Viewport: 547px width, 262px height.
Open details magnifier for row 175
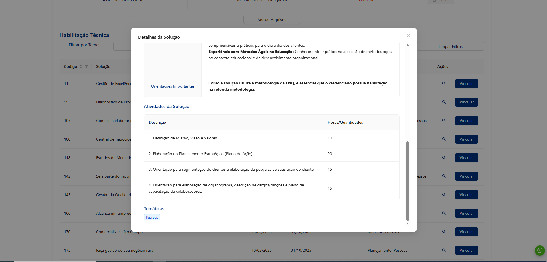[x=444, y=250]
